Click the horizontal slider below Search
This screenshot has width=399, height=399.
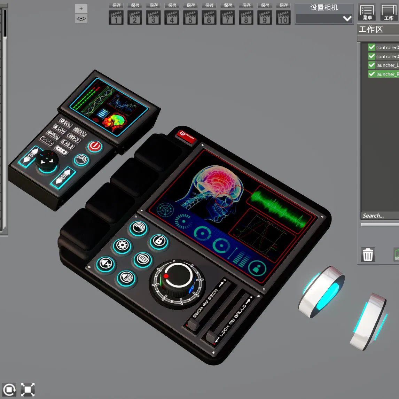click(x=380, y=225)
